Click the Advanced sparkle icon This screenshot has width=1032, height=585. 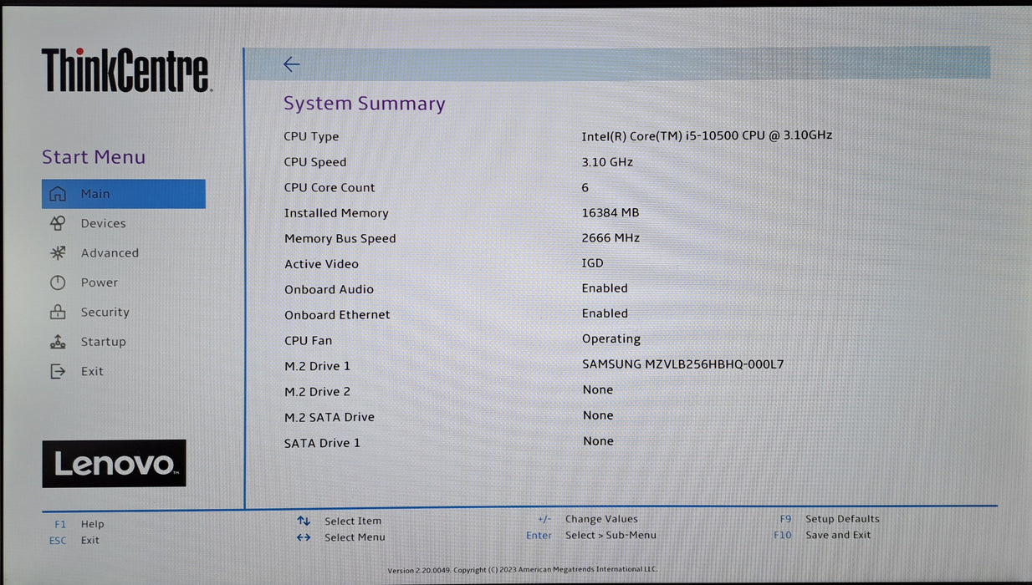click(58, 252)
